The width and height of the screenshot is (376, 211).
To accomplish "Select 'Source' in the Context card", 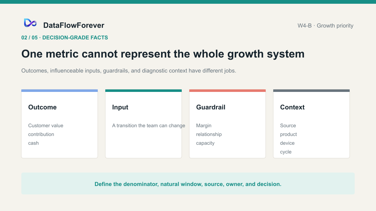I will pos(288,126).
